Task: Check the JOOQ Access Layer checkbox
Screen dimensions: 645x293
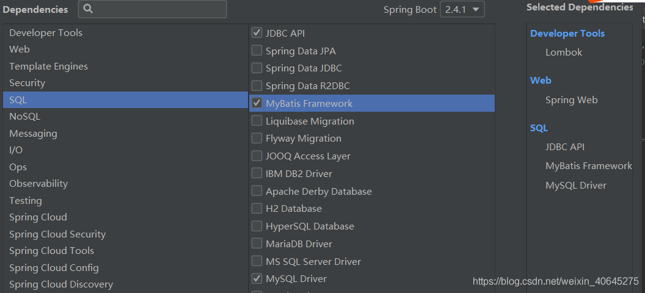Action: (x=257, y=156)
